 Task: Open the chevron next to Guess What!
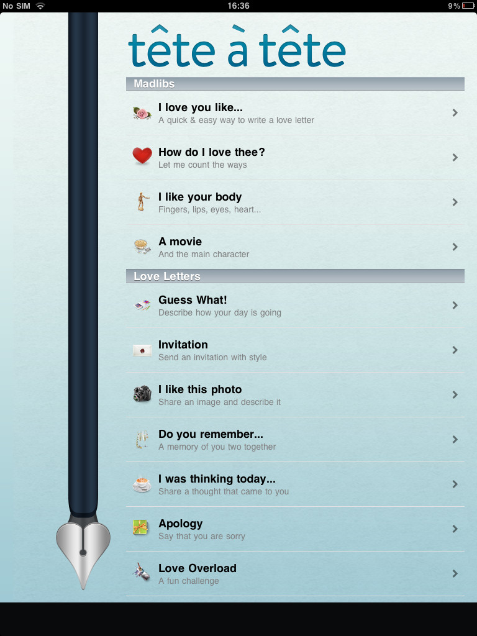pos(455,306)
